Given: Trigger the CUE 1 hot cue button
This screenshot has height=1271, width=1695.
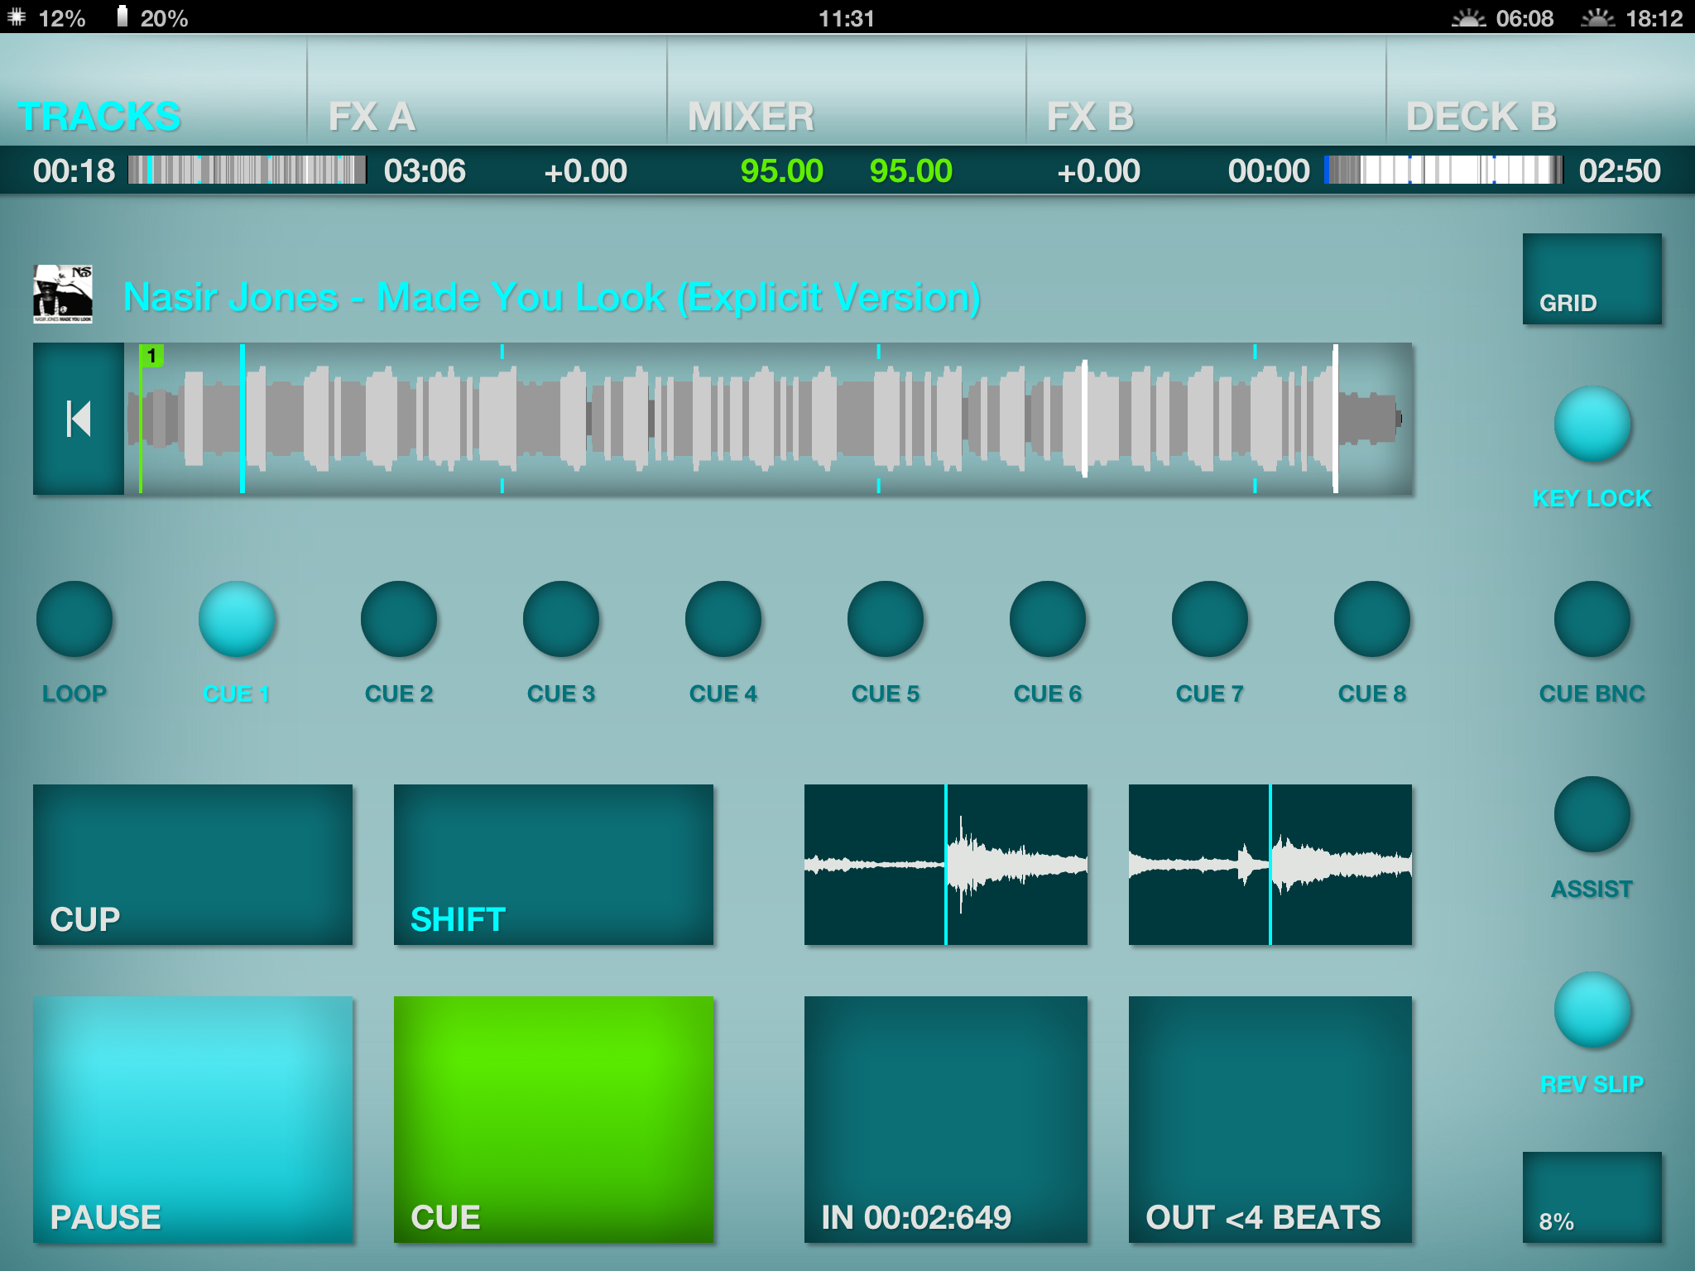Looking at the screenshot, I should pos(237,620).
